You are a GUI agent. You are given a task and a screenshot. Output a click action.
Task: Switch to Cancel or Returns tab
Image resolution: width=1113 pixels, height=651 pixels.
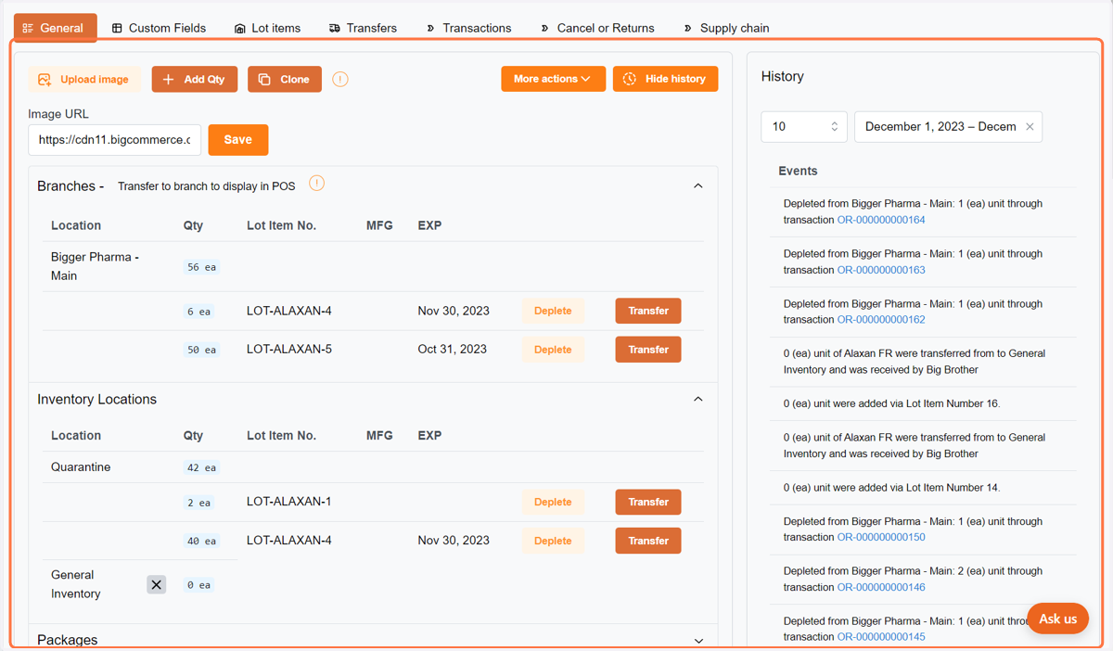[597, 28]
